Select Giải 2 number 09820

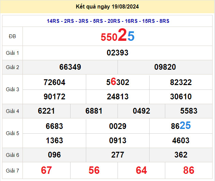pos(165,67)
